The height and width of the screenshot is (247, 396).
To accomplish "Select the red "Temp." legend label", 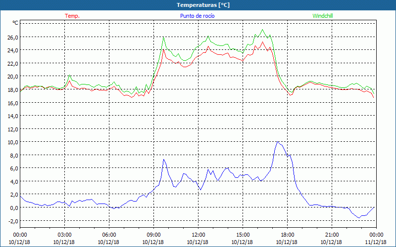I will tap(72, 16).
